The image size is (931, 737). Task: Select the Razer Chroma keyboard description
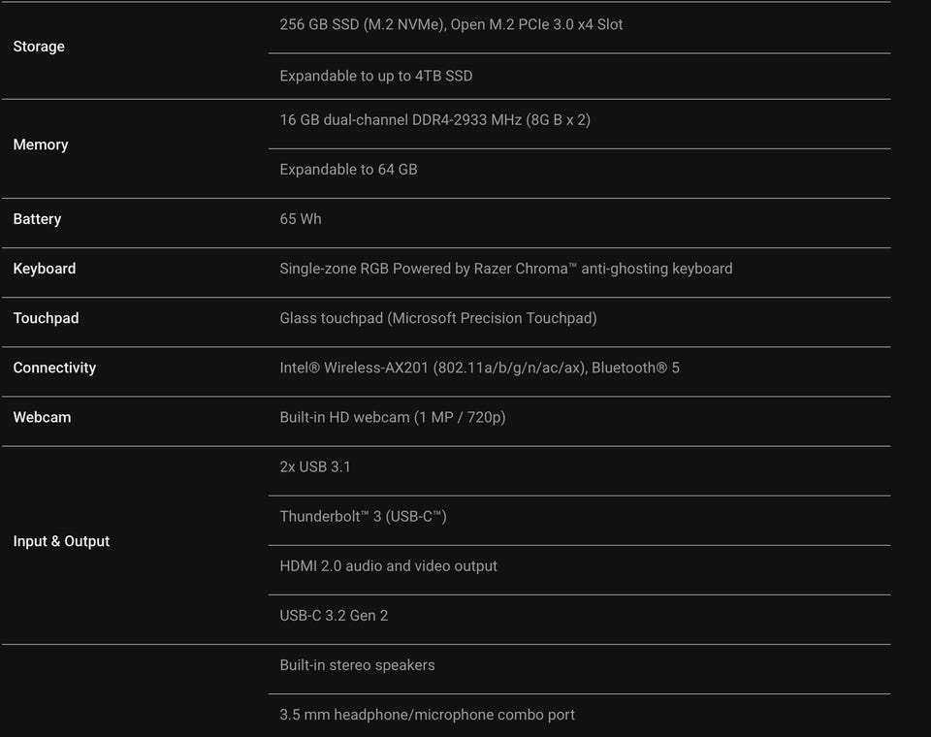(x=505, y=269)
